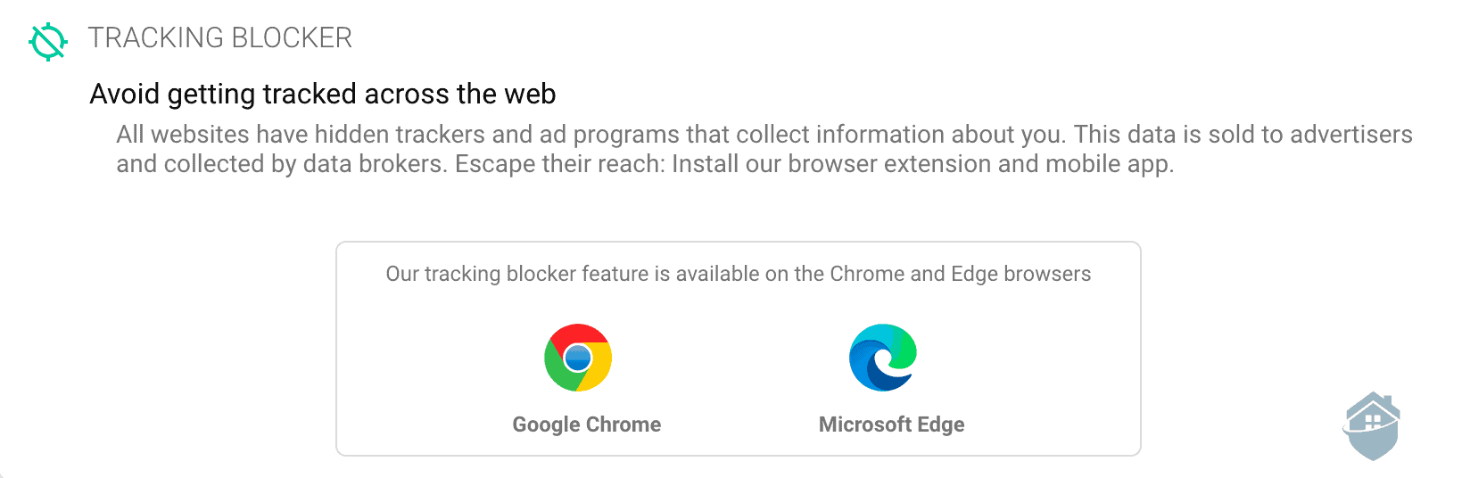
Task: Select the Microsoft Edge text label
Action: coord(892,424)
